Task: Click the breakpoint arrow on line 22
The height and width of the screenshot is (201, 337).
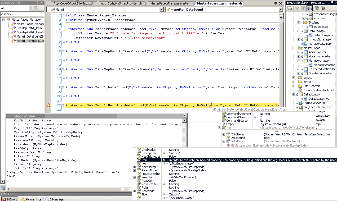Action: (48, 105)
